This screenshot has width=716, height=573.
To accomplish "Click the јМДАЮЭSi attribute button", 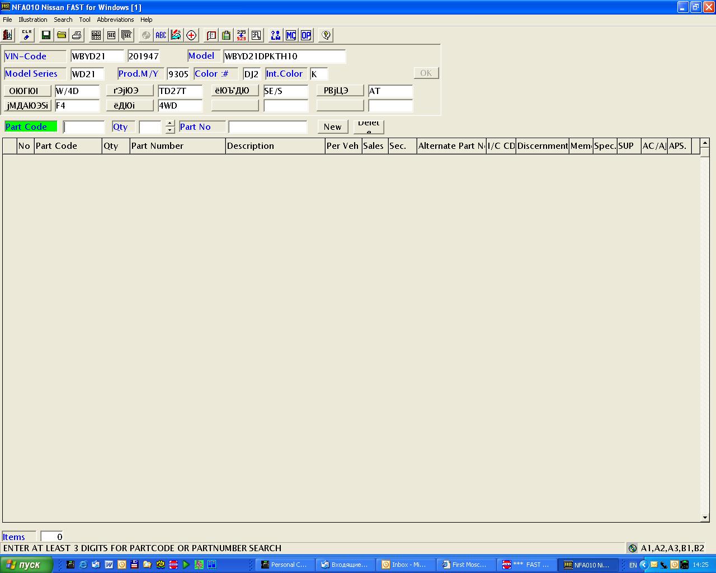I will tap(27, 105).
